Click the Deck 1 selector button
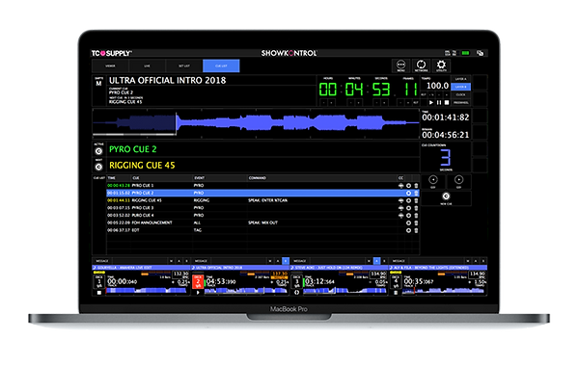The image size is (579, 366). 99,281
